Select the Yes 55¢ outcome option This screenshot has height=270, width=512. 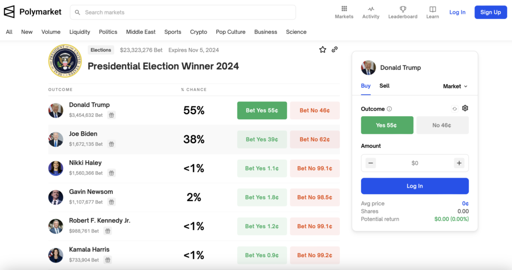(387, 125)
